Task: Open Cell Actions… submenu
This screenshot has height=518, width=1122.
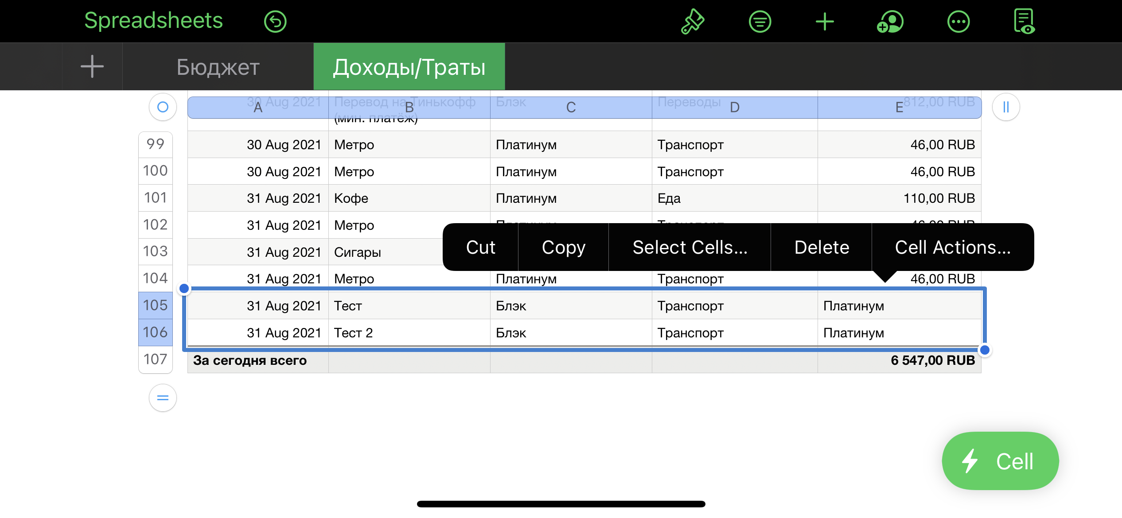Action: (x=953, y=247)
